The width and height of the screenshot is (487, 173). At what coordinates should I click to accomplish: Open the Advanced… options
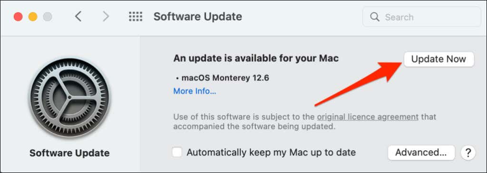tap(421, 153)
